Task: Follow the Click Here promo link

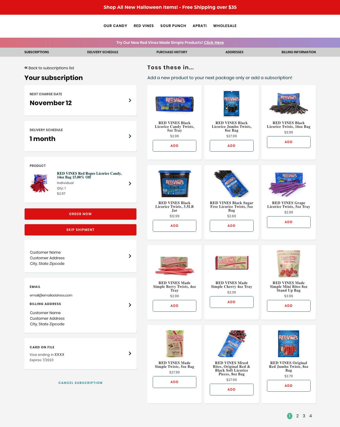Action: point(214,43)
